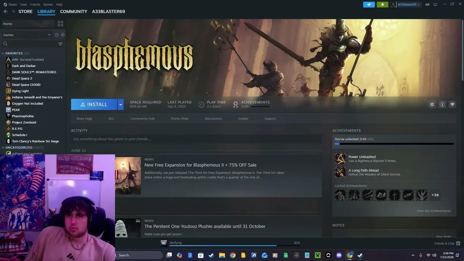This screenshot has height=261, width=464.
Task: Launch VR mode from the headset icon
Action: [427, 4]
